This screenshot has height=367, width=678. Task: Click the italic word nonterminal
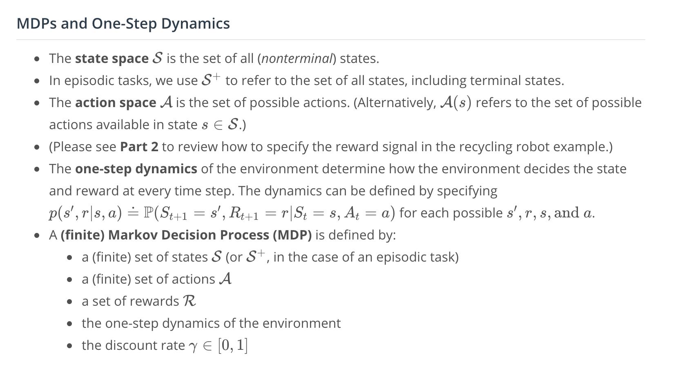pyautogui.click(x=297, y=58)
